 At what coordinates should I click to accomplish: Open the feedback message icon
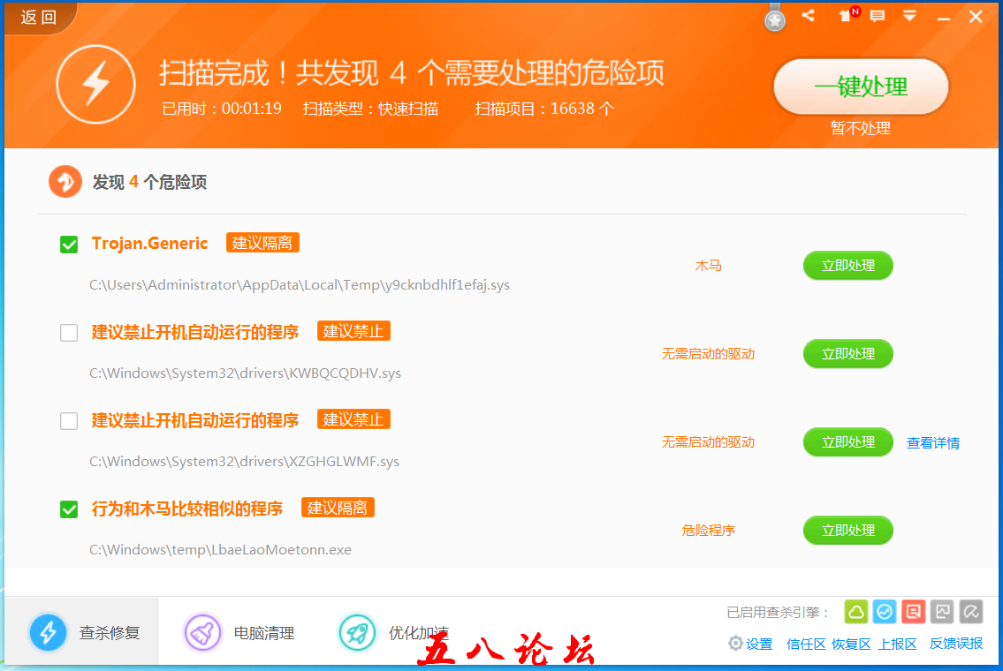878,16
